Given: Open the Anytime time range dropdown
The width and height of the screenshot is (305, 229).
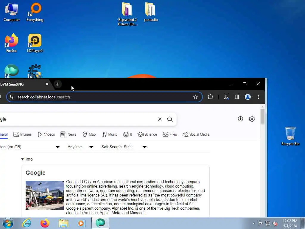Looking at the screenshot, I should pyautogui.click(x=80, y=147).
